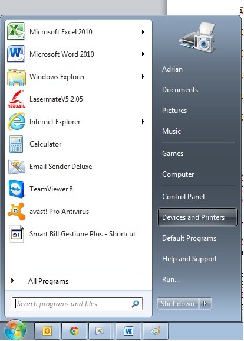Open Google Chrome from the taskbar
This screenshot has height=341, width=244.
point(74,331)
